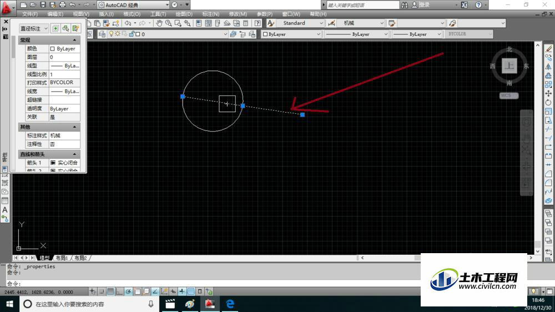Open the Windows Start button
The width and height of the screenshot is (555, 312).
click(x=9, y=304)
